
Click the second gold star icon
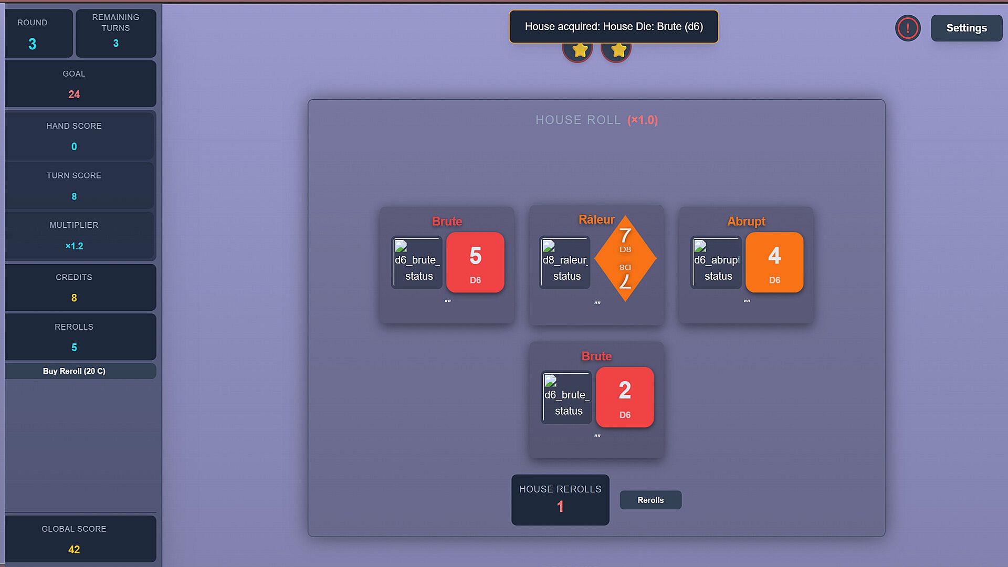pyautogui.click(x=618, y=50)
